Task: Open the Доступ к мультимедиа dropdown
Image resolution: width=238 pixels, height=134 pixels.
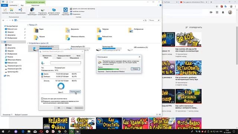Action: click(x=32, y=12)
